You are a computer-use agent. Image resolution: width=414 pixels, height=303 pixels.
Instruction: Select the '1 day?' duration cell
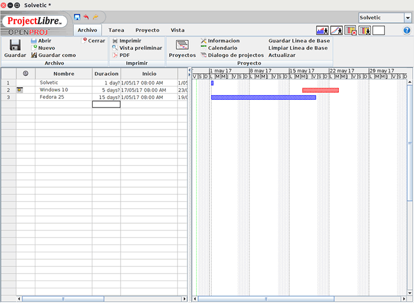[x=106, y=83]
